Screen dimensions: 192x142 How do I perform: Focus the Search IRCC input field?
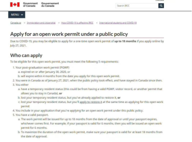137,6
